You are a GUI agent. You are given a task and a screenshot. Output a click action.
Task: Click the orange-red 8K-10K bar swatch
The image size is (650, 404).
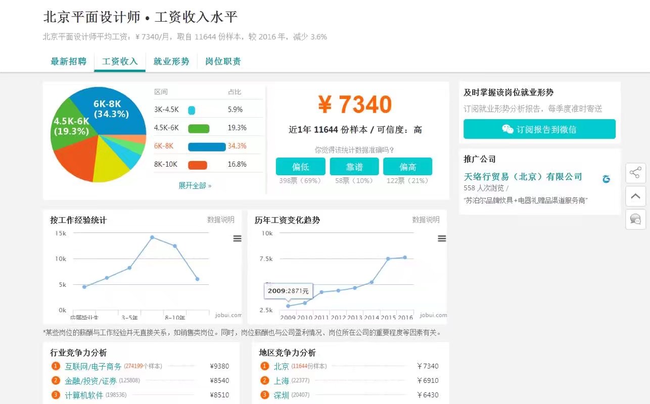[x=198, y=165]
